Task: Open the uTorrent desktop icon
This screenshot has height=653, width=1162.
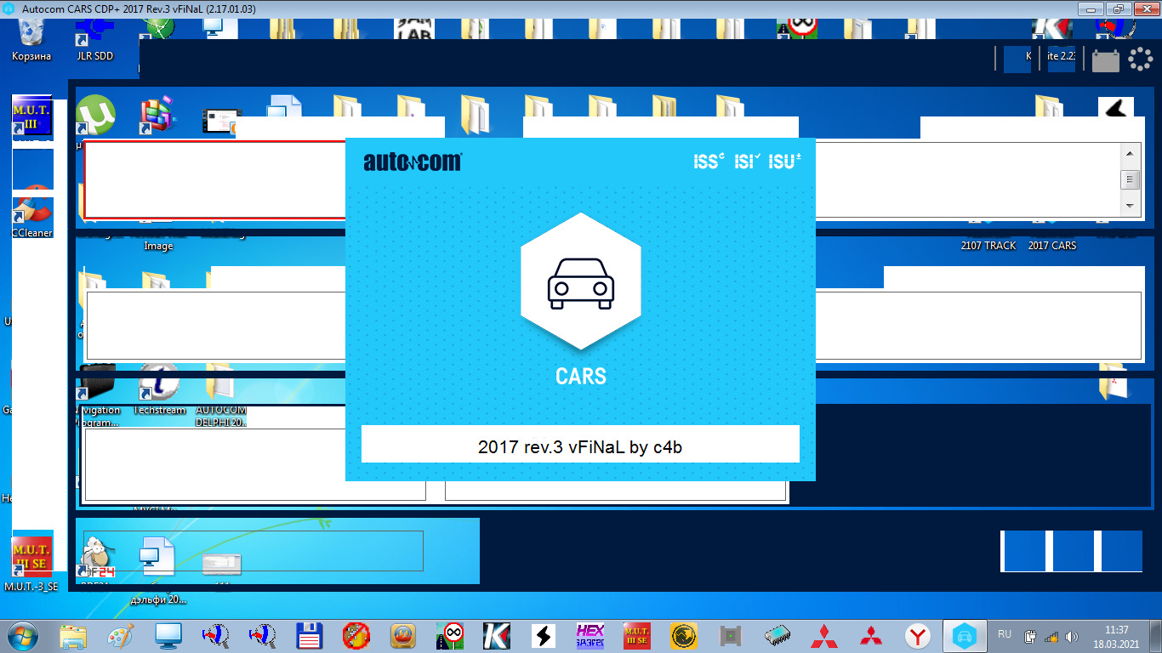Action: click(95, 115)
